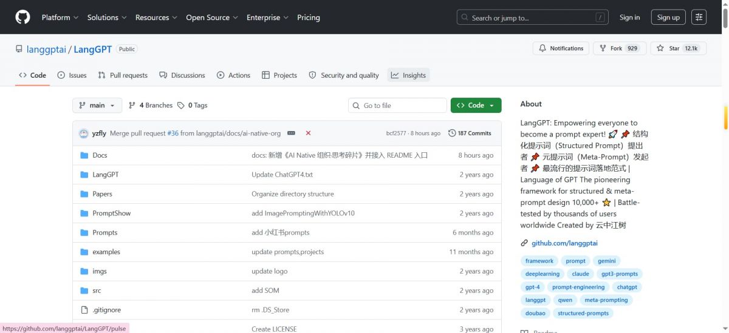Open the main branch selector dropdown
Viewport: 729px width, 333px height.
(97, 106)
